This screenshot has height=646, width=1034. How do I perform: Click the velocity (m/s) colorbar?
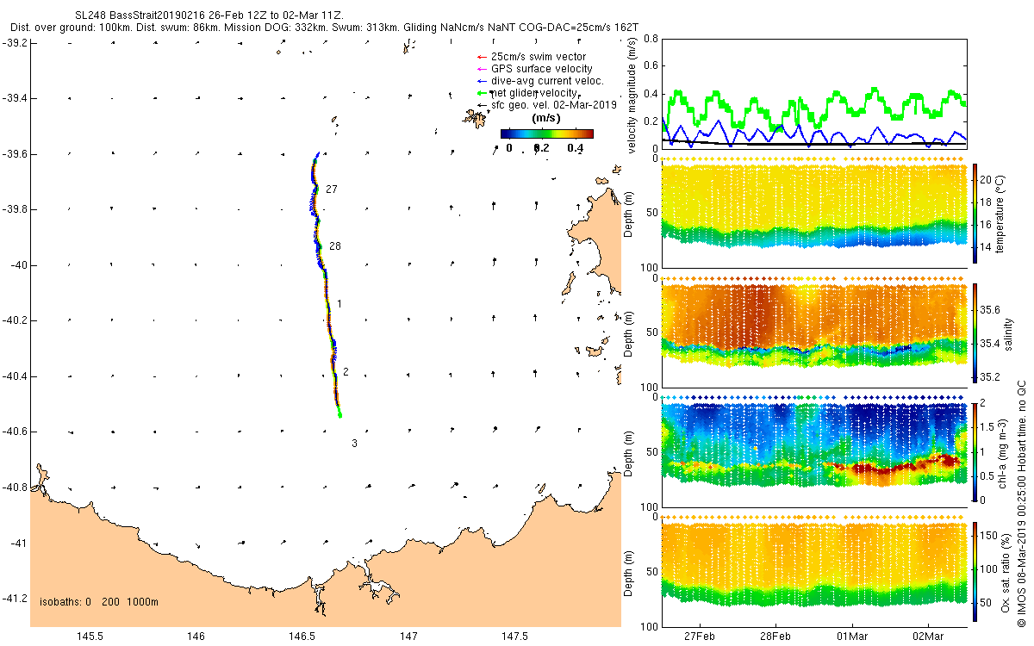click(x=547, y=134)
